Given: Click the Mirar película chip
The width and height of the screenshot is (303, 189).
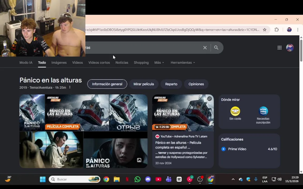Looking at the screenshot, I should pos(144,84).
